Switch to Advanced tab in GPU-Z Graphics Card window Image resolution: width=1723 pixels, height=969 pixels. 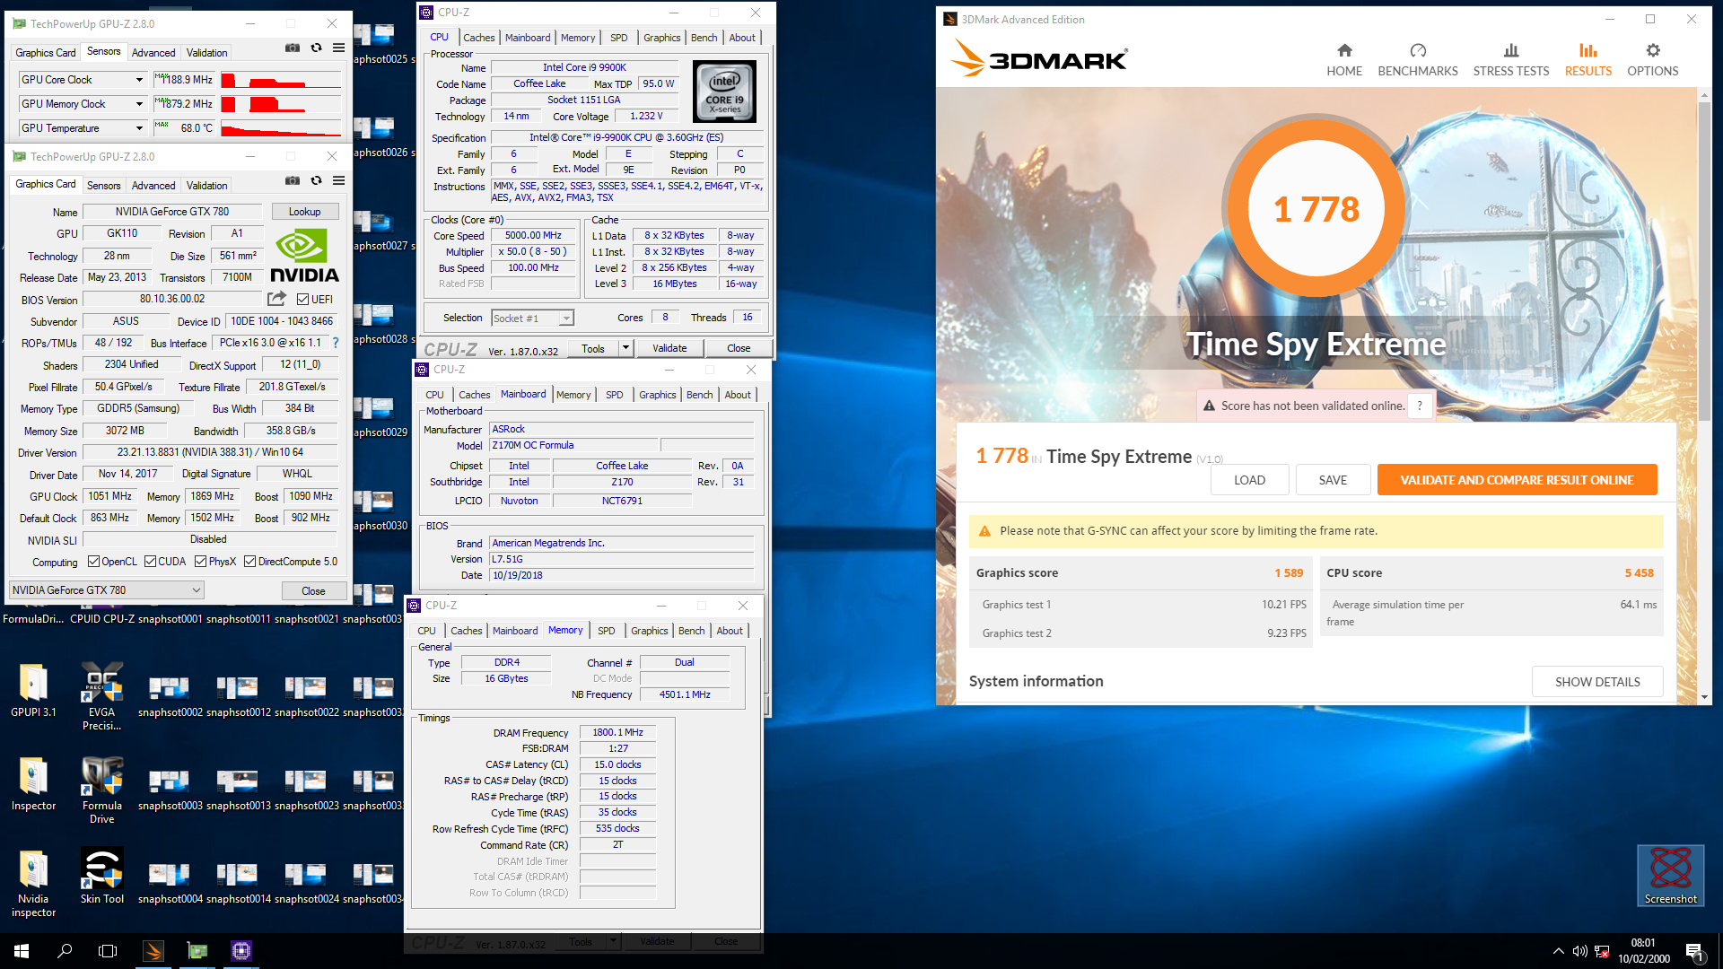click(x=153, y=186)
